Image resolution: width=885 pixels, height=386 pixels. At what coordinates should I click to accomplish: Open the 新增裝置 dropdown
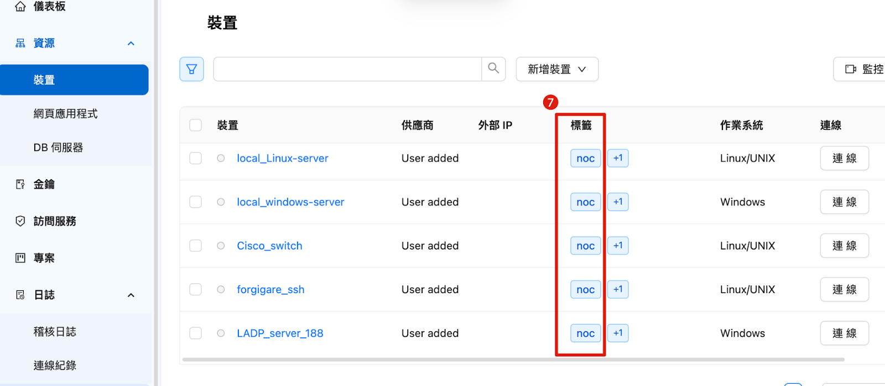click(556, 69)
